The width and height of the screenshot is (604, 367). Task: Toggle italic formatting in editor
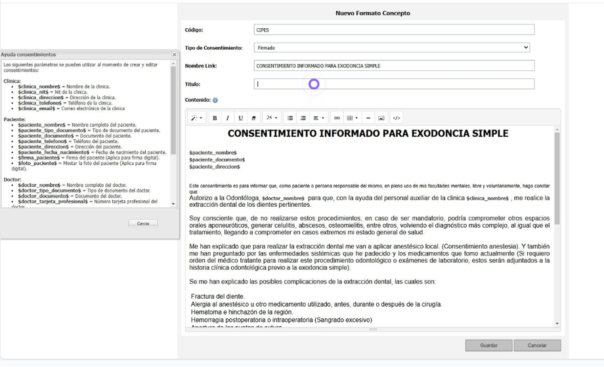pos(228,118)
